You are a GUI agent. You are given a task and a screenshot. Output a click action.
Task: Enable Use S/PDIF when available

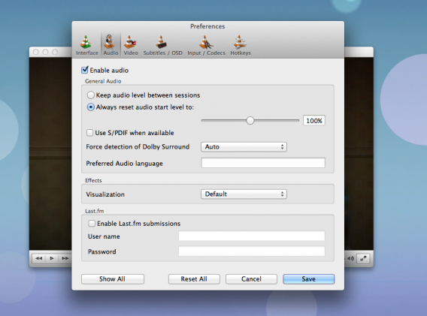pyautogui.click(x=90, y=133)
